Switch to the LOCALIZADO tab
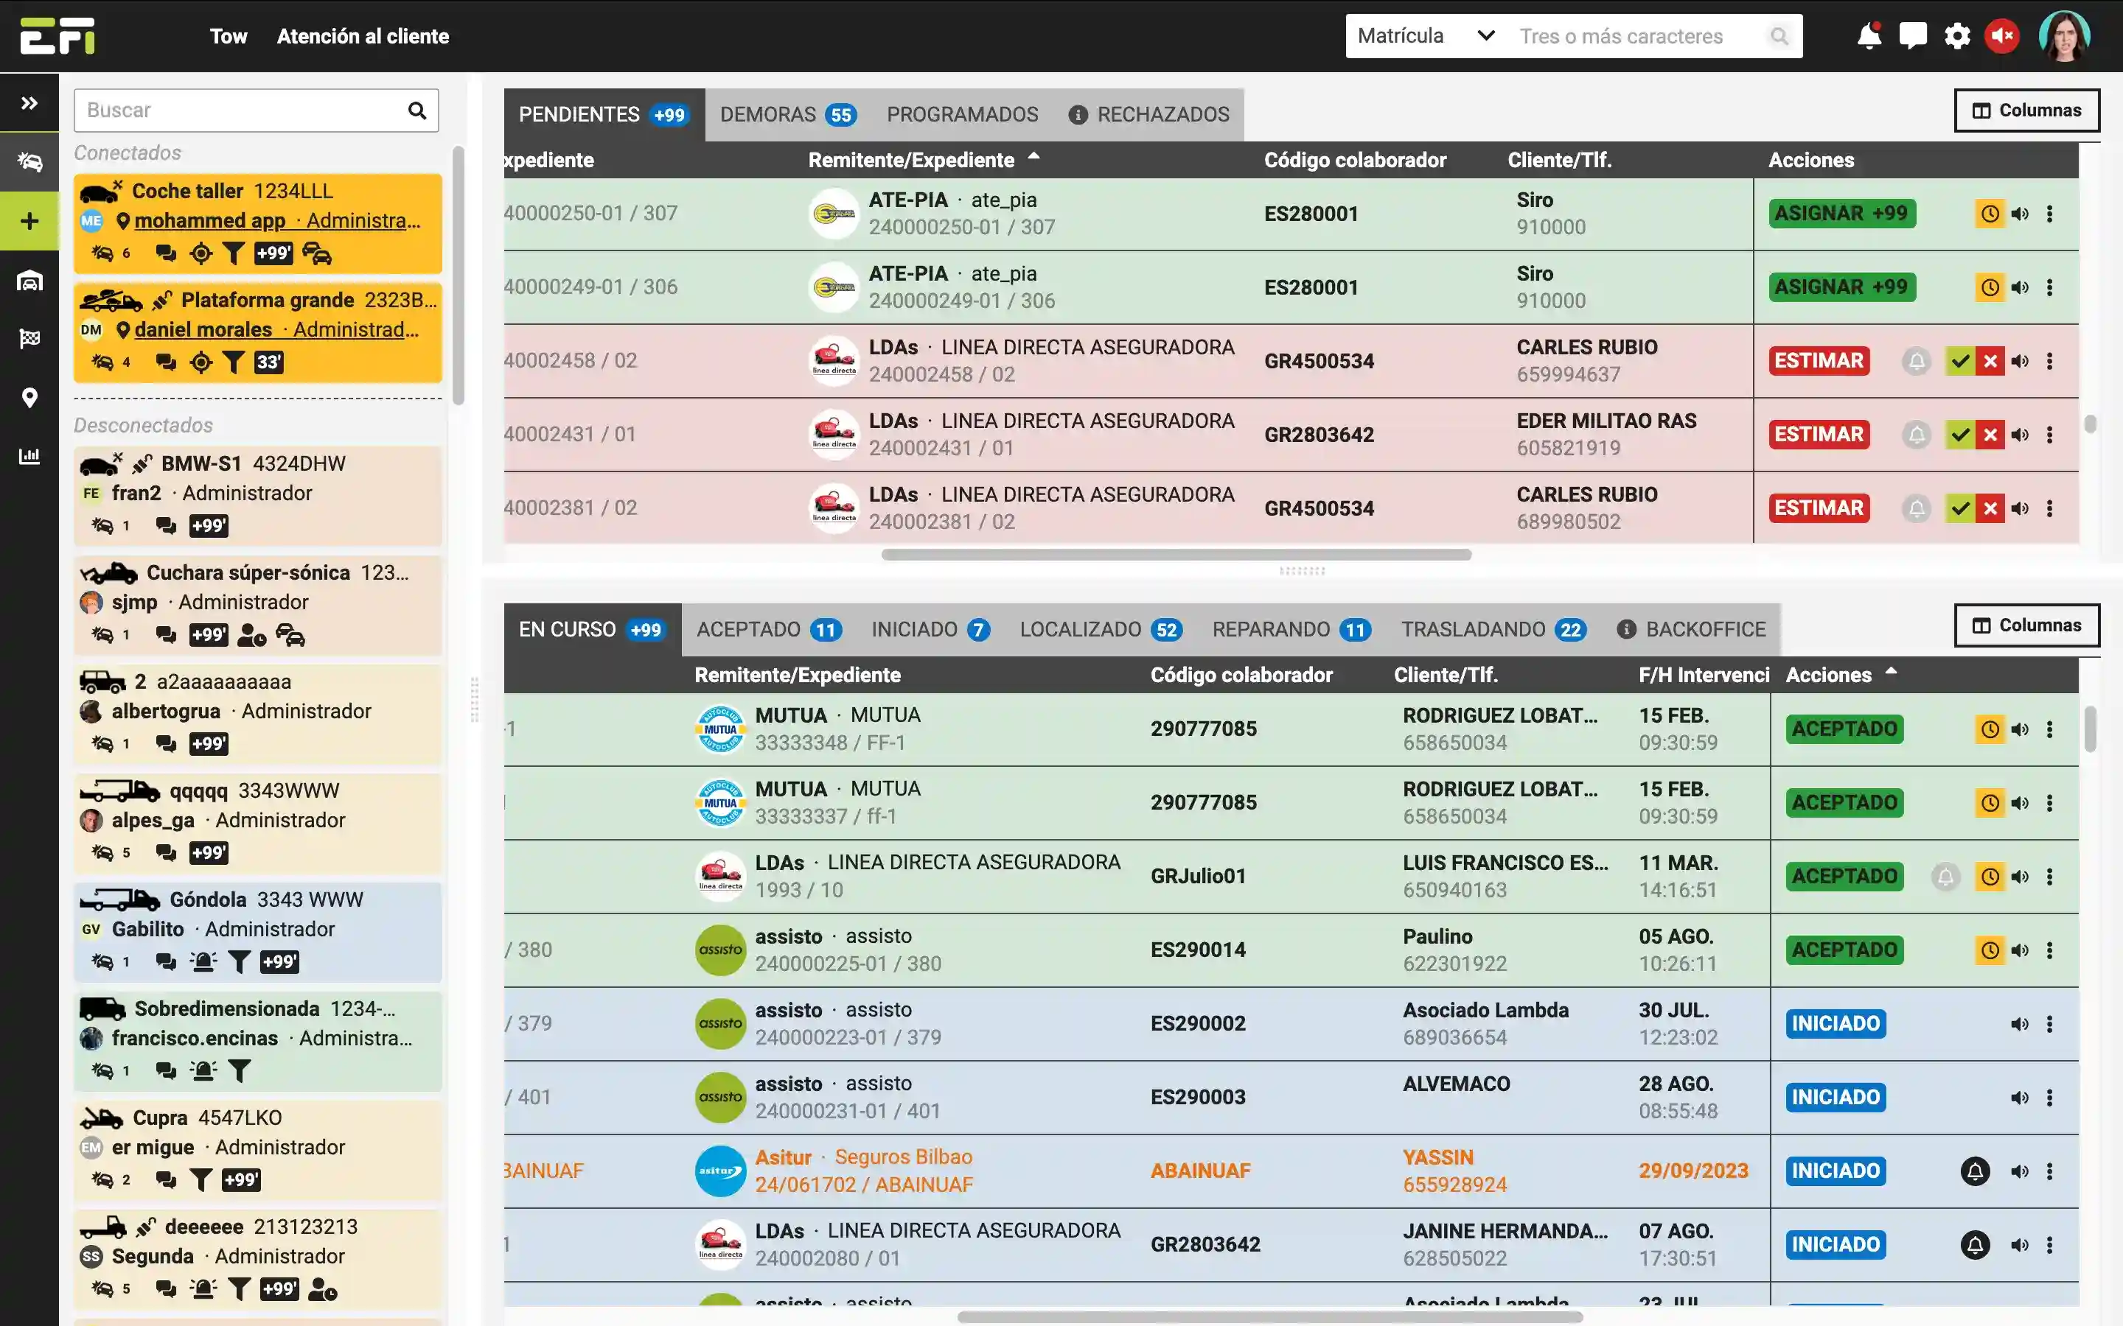The image size is (2123, 1326). coord(1100,630)
